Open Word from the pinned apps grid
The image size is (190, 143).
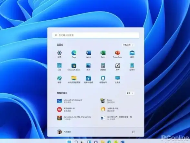(x=89, y=54)
